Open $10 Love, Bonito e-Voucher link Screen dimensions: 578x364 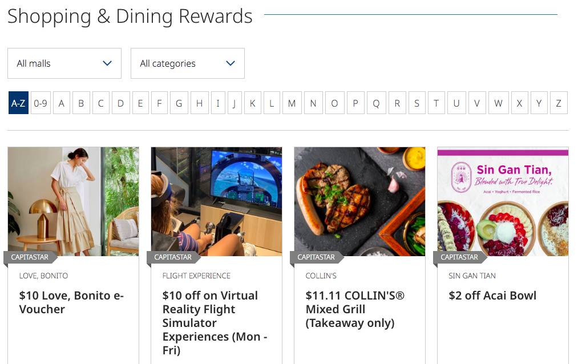tap(71, 302)
